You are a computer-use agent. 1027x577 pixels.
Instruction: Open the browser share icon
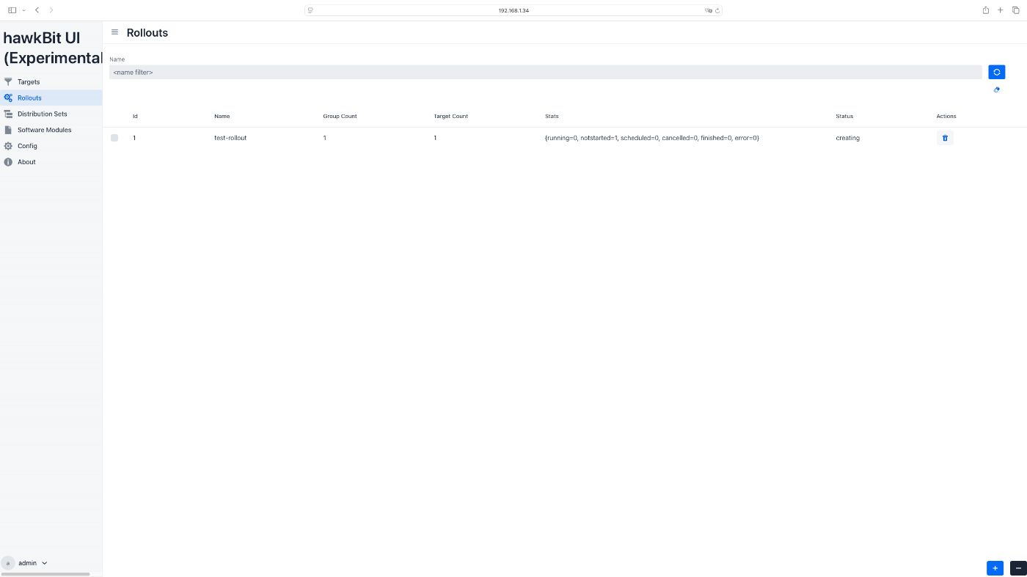(986, 10)
